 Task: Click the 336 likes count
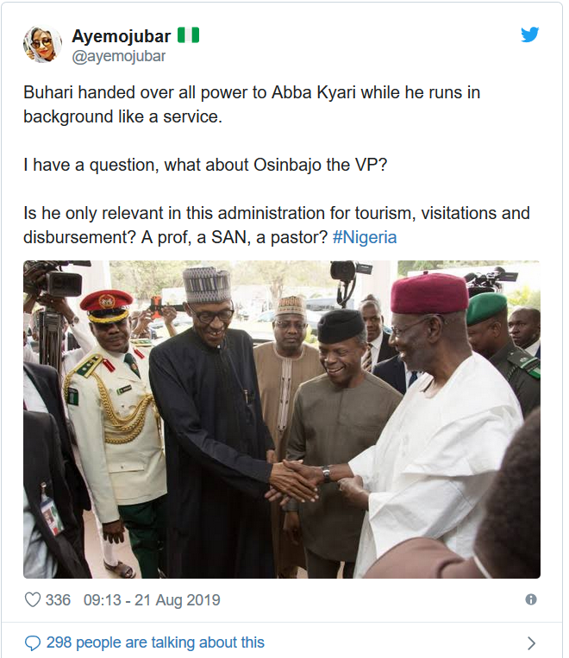tap(58, 599)
